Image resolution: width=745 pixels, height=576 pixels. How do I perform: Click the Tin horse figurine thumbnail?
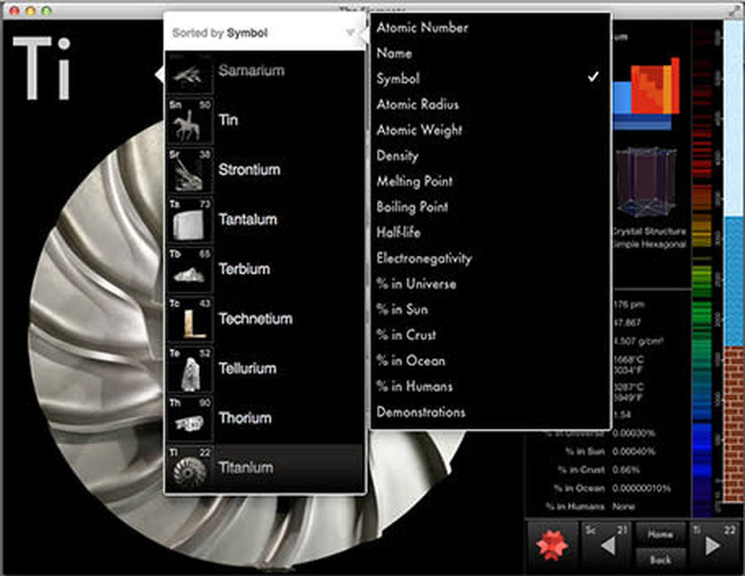click(x=189, y=121)
